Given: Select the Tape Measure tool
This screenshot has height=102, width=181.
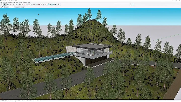Looking at the screenshot, I should 34,4.
